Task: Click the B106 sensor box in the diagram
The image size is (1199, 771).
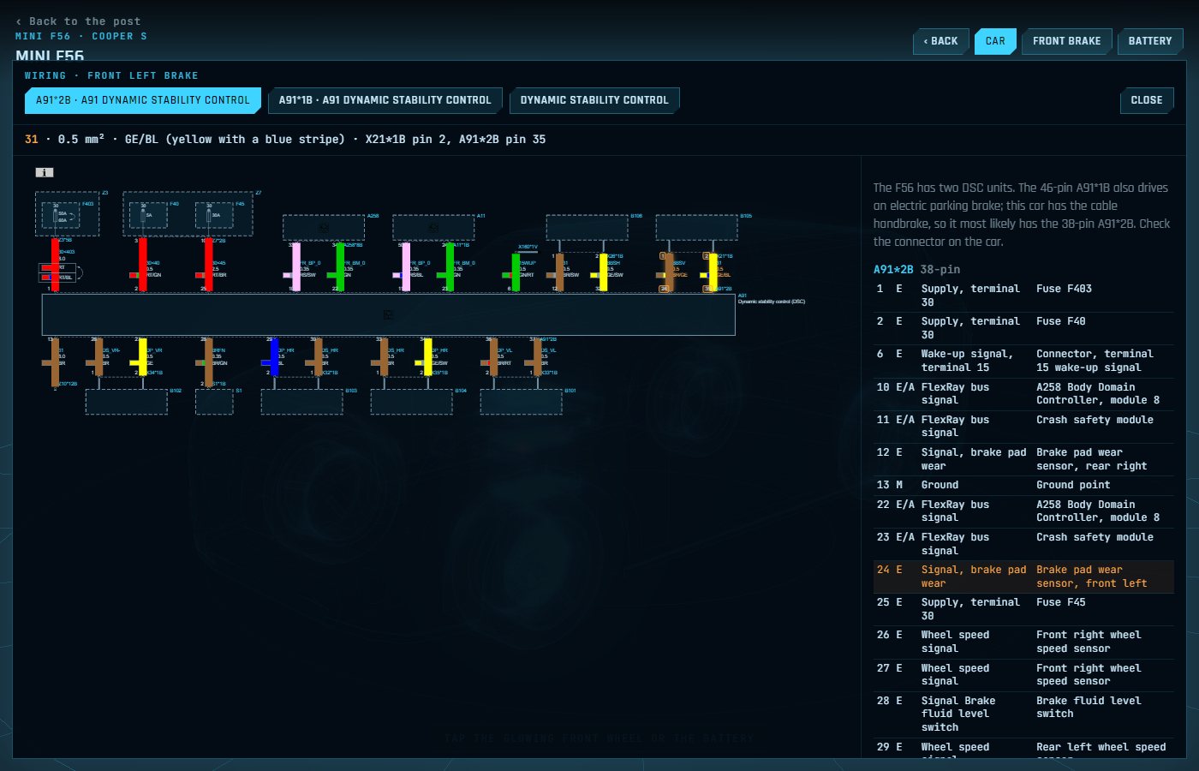Action: coord(587,228)
